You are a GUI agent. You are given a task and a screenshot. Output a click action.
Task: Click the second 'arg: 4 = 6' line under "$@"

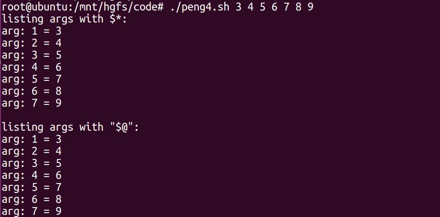pyautogui.click(x=31, y=176)
